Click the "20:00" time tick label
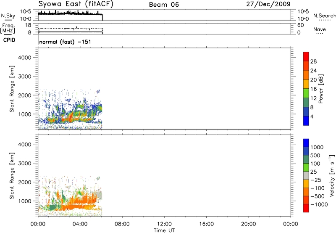This screenshot has height=233, width=336. 248,224
